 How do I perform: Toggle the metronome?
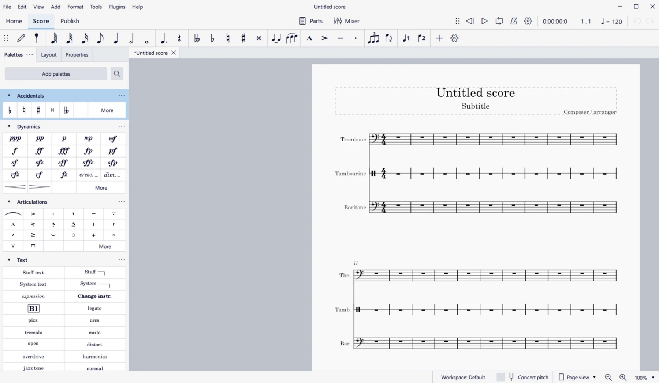tap(514, 21)
